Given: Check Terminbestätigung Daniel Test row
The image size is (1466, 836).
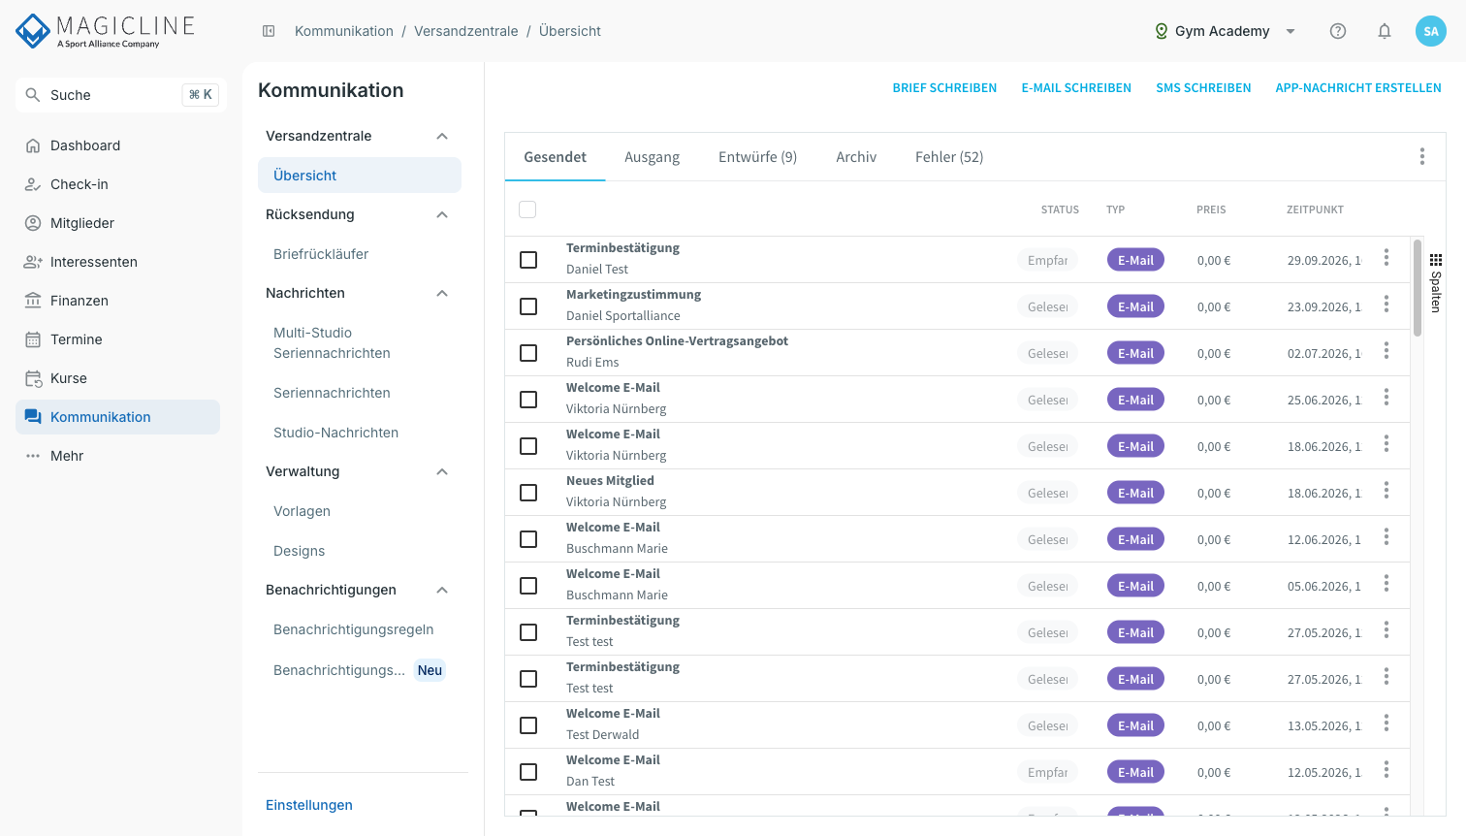Looking at the screenshot, I should [x=528, y=260].
